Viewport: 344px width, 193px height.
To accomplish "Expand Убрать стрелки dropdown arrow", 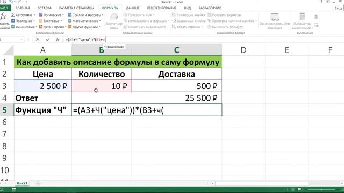I will click(202, 27).
